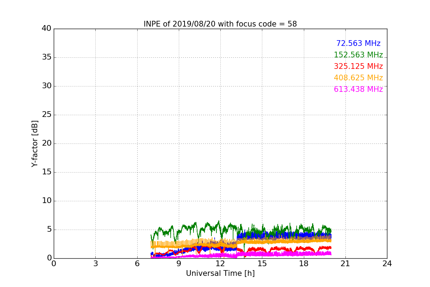Click the x-axis tick label 21
The height and width of the screenshot is (287, 430).
click(345, 264)
